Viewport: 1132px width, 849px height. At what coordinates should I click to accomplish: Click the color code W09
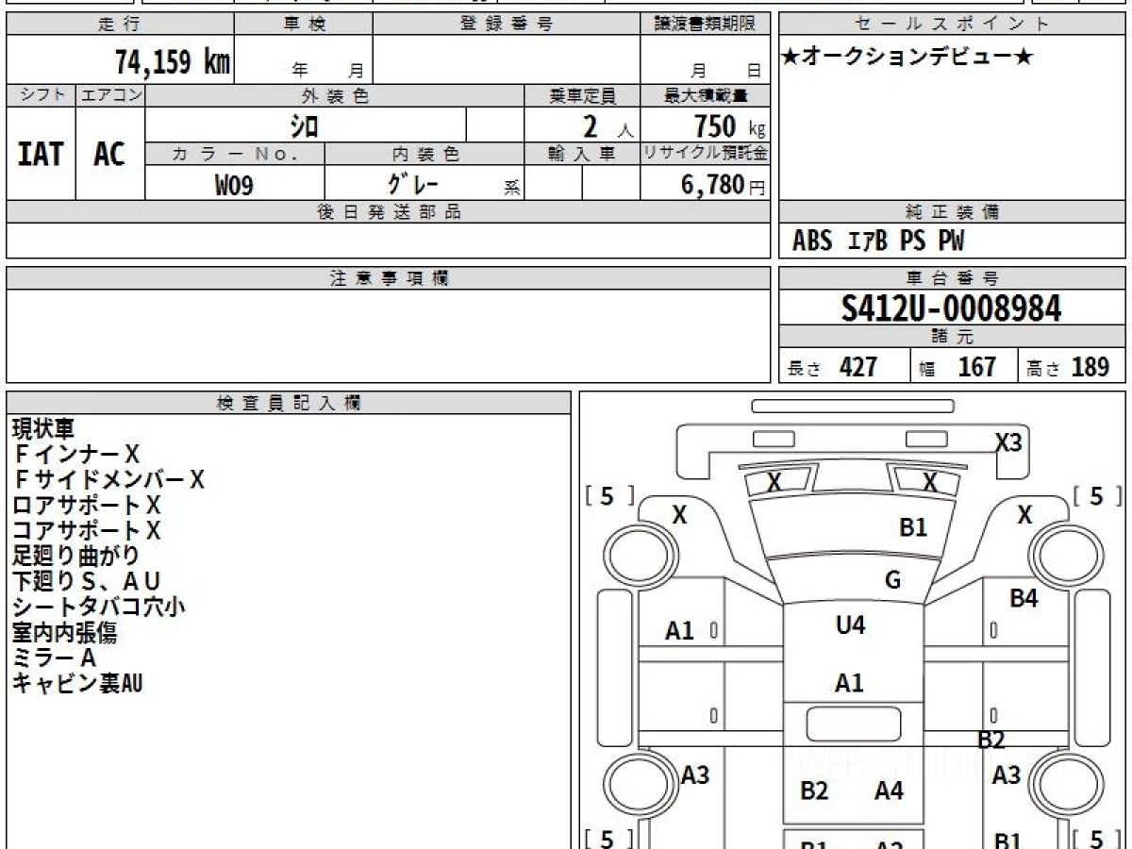(234, 185)
